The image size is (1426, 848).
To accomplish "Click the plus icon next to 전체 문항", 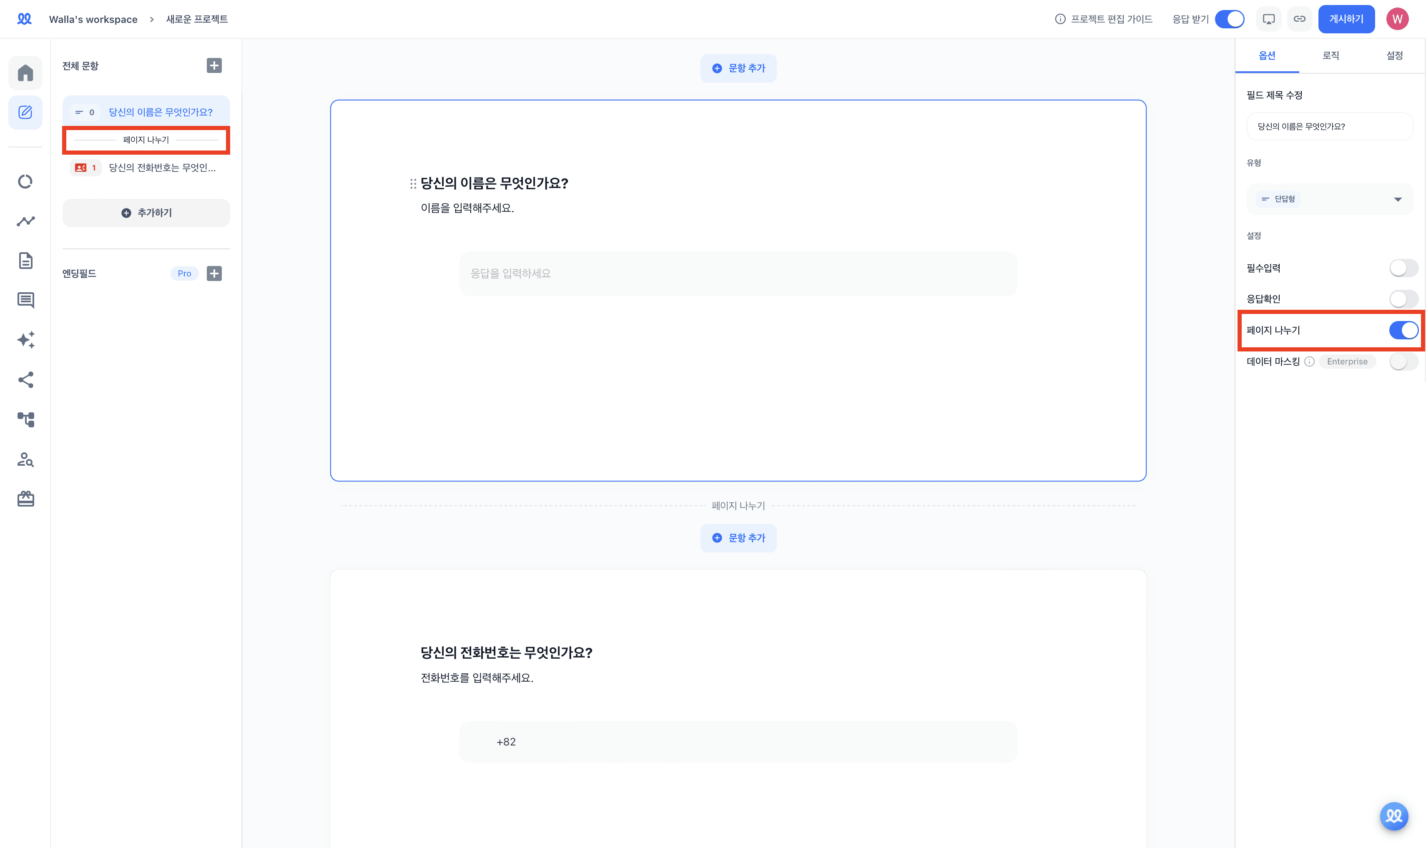I will 214,66.
